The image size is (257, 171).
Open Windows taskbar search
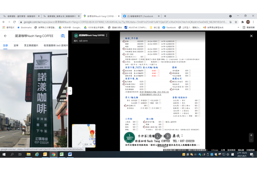coord(12,154)
